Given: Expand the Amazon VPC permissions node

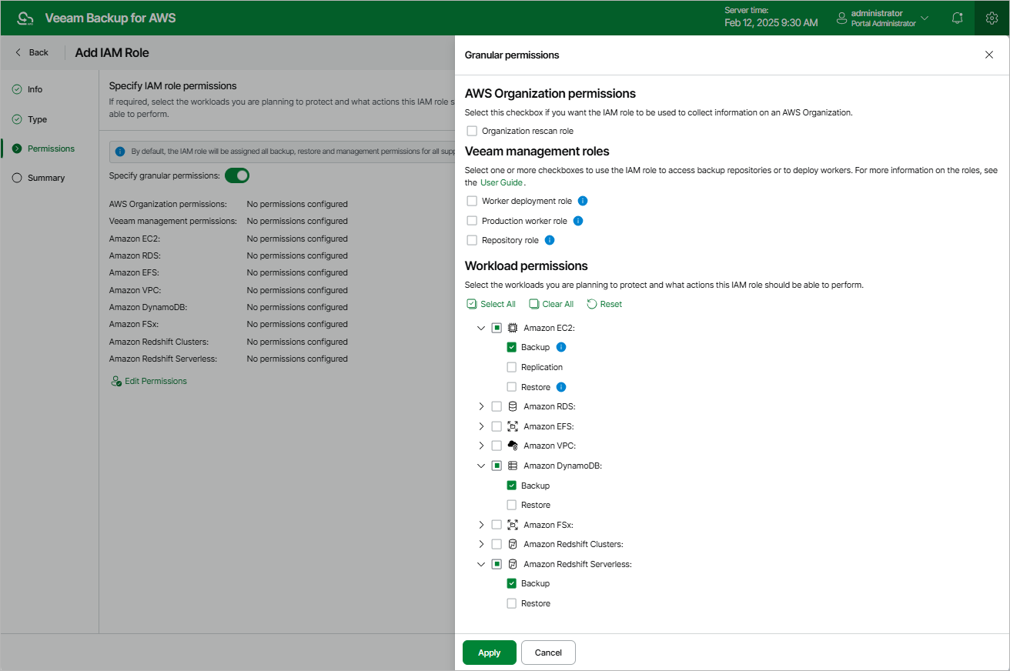Looking at the screenshot, I should tap(481, 446).
